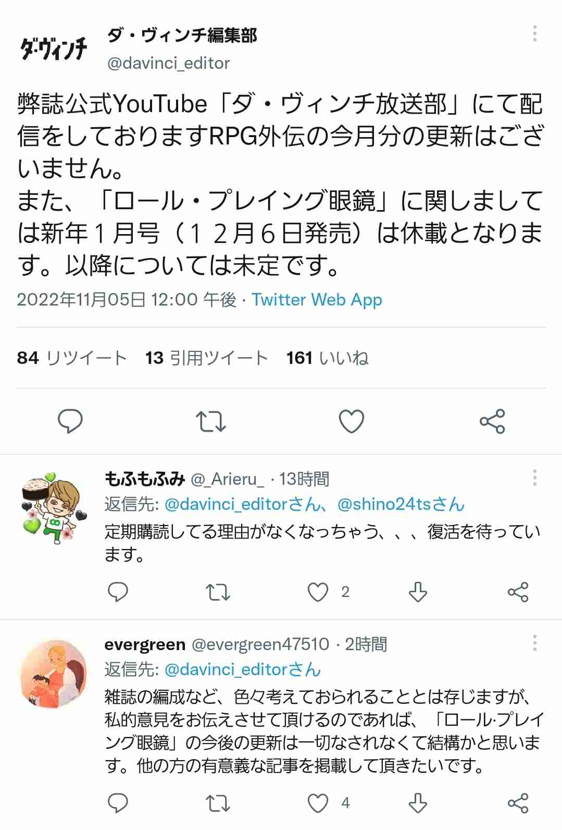Retweet the main ダ・ヴィンチ編集部 tweet

click(210, 421)
